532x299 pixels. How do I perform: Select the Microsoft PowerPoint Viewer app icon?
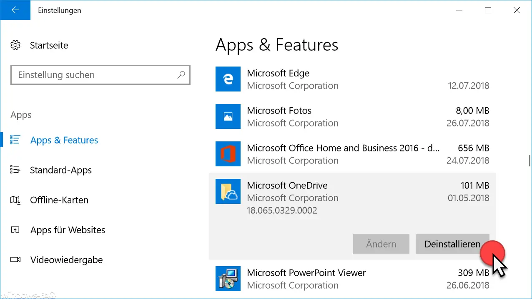coord(228,279)
